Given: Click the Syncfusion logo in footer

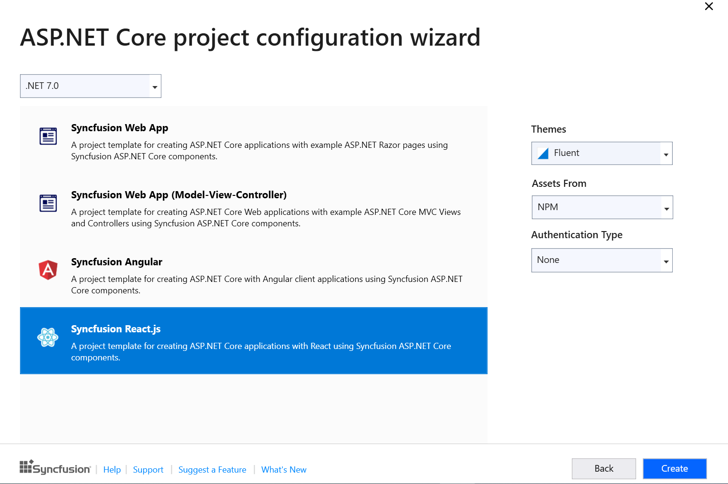Looking at the screenshot, I should click(x=55, y=468).
